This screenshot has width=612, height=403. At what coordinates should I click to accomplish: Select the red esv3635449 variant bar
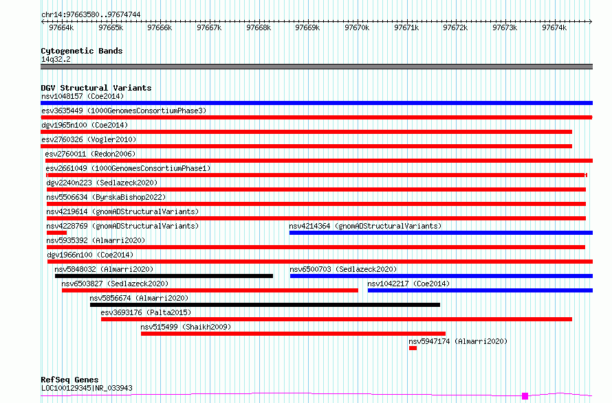(x=316, y=117)
